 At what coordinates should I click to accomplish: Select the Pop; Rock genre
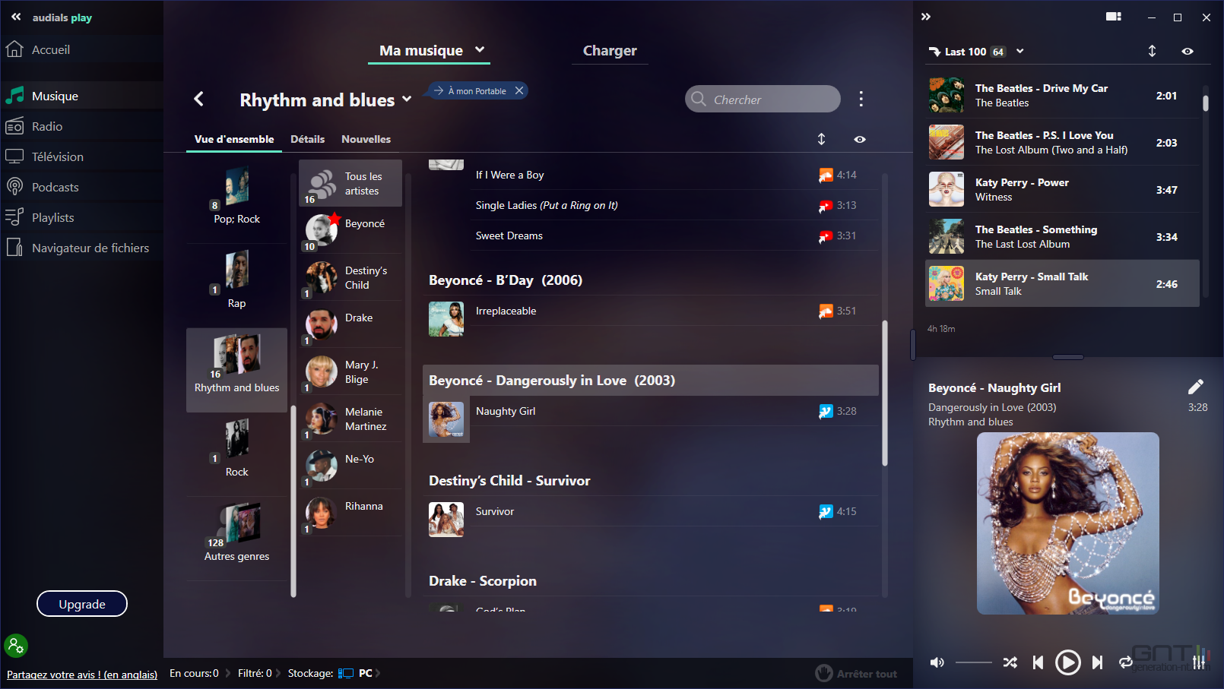coord(236,201)
